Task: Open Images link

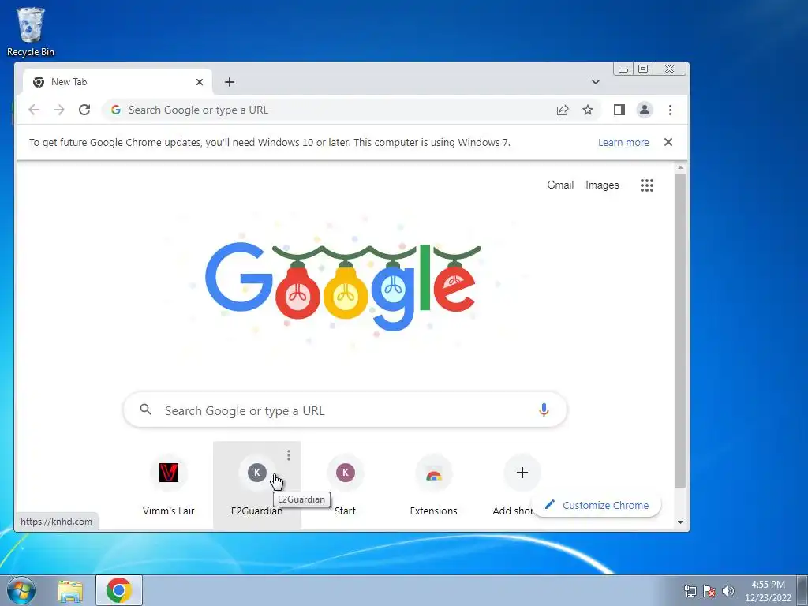Action: click(602, 185)
